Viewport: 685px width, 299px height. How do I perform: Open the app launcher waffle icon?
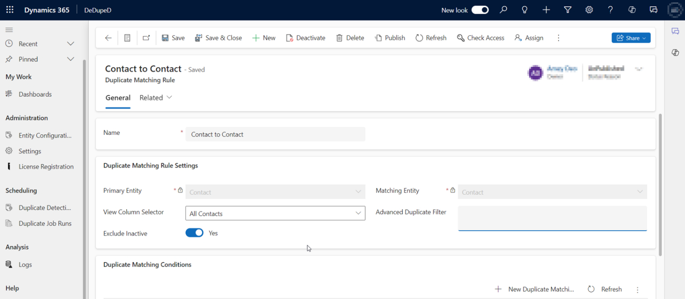(9, 10)
